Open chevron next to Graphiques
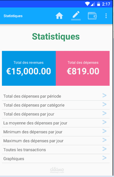Viewport: 114px width, 177px height. pyautogui.click(x=104, y=158)
